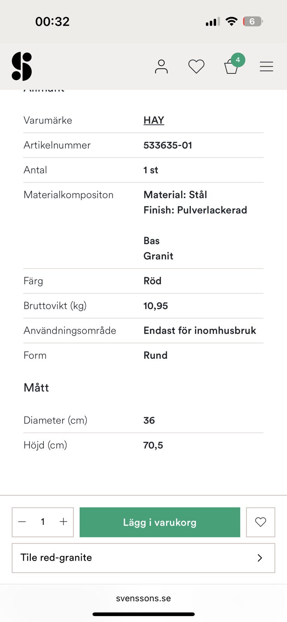Click the article number 533635-01

168,145
